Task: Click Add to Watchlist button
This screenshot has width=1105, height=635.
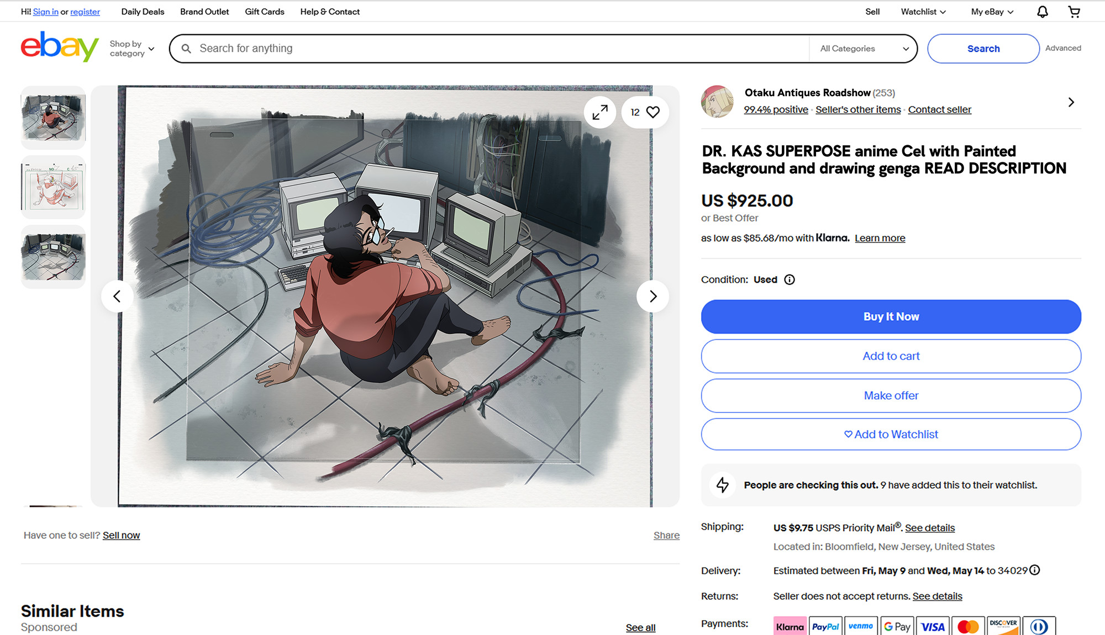Action: [x=891, y=435]
